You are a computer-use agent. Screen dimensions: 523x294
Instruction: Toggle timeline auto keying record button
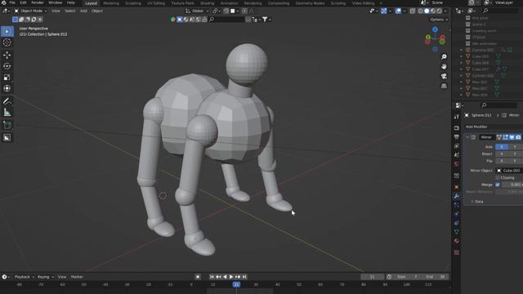tap(198, 277)
